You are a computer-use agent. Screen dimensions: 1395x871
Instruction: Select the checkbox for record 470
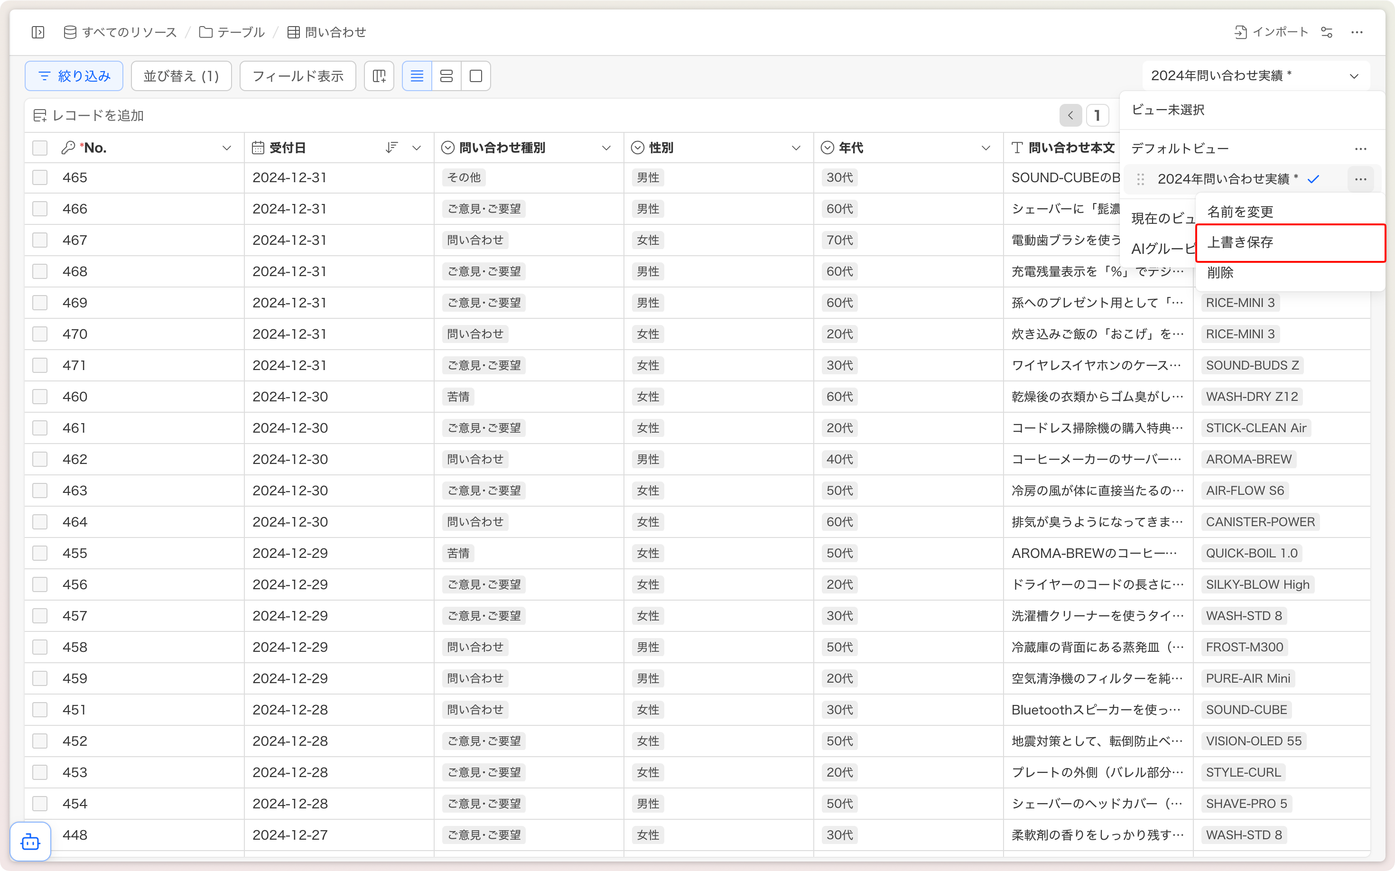[40, 334]
